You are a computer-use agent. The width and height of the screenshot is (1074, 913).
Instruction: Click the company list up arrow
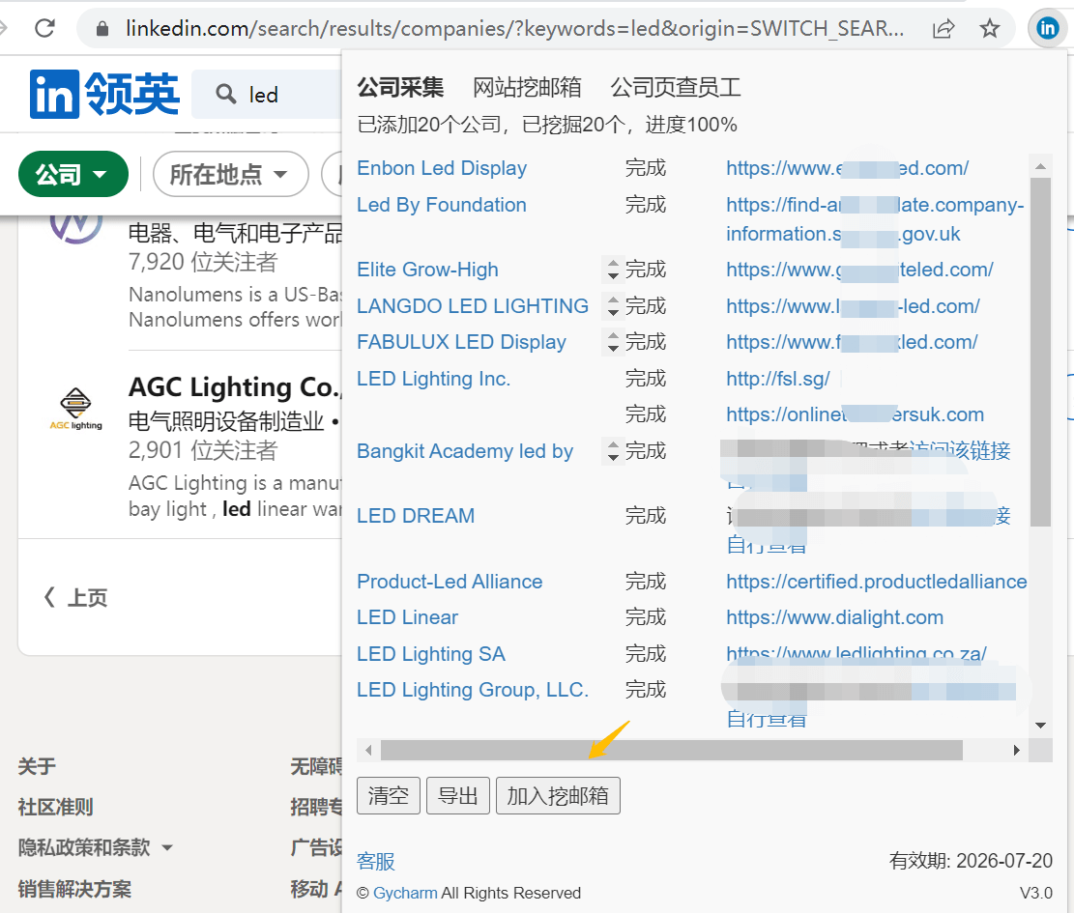(1040, 166)
